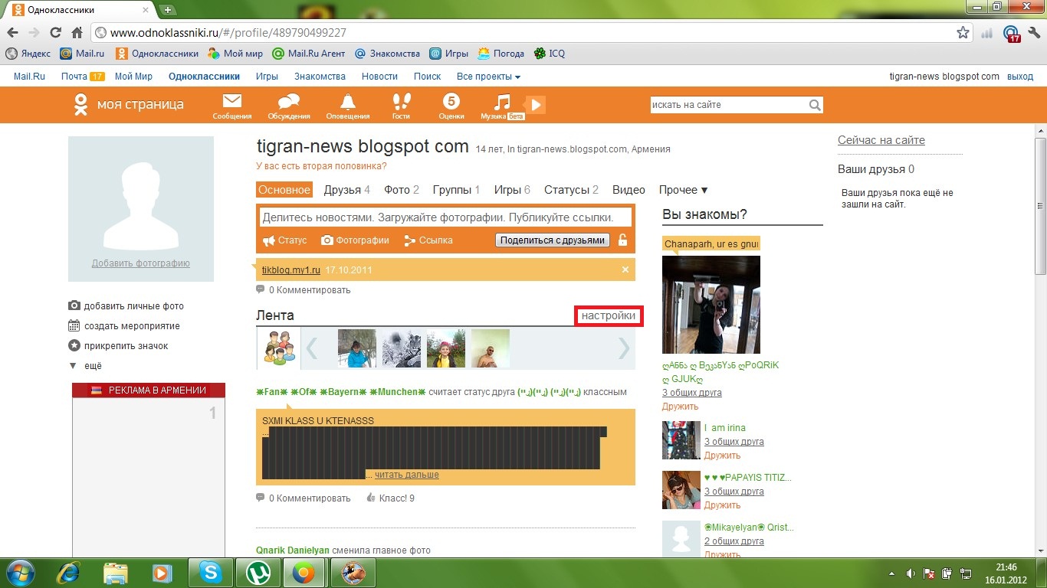
Task: Click Почта in Mail.Ru top bar
Action: [74, 77]
